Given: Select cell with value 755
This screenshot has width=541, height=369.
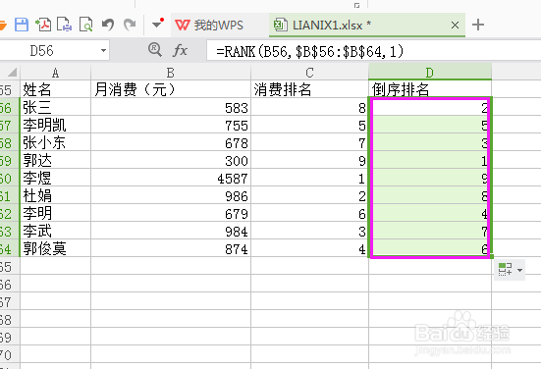Looking at the screenshot, I should [x=171, y=125].
